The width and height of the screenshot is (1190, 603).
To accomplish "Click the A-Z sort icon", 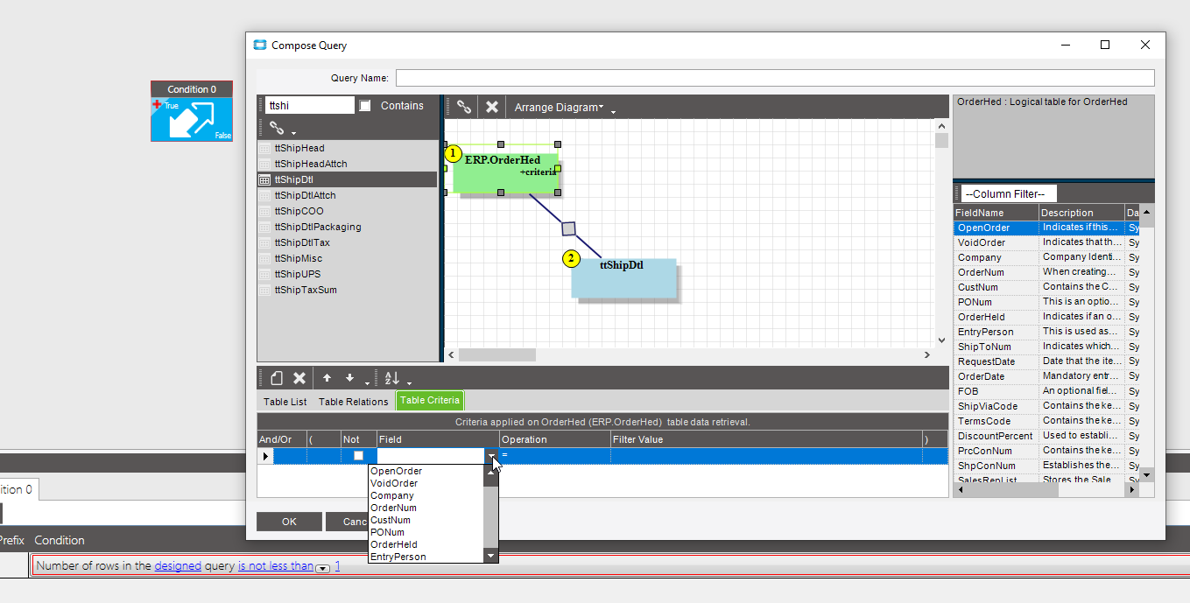I will (x=392, y=378).
